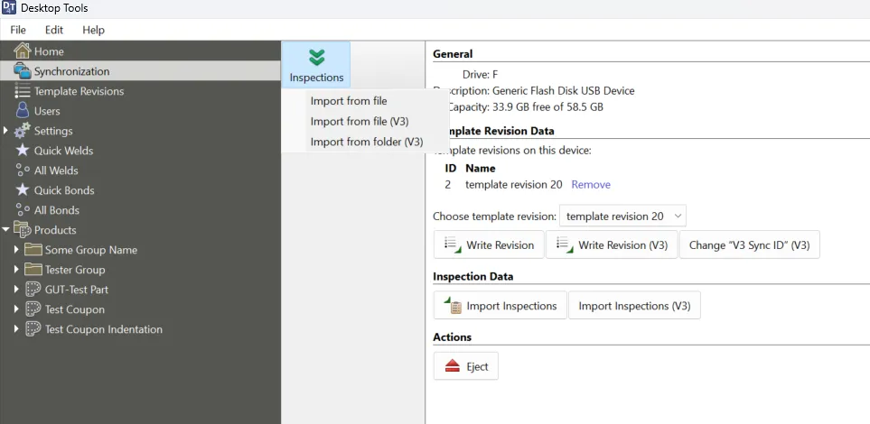Screen dimensions: 870x424
Task: Open the Choose template revision dropdown
Action: (x=622, y=217)
